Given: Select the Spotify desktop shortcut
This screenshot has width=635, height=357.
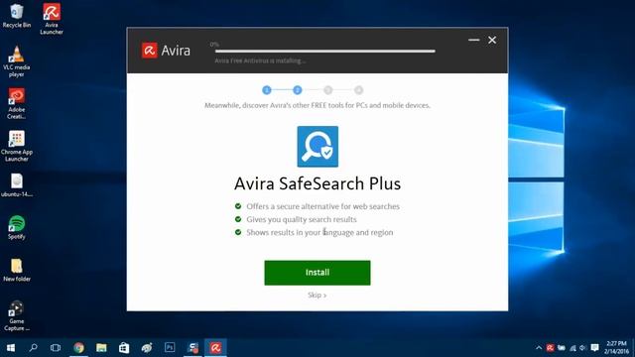Looking at the screenshot, I should 16,227.
